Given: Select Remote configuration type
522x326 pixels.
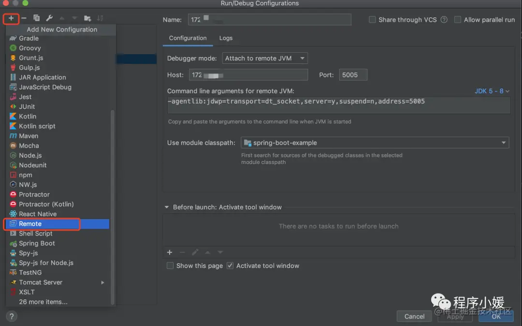Looking at the screenshot, I should [x=57, y=224].
